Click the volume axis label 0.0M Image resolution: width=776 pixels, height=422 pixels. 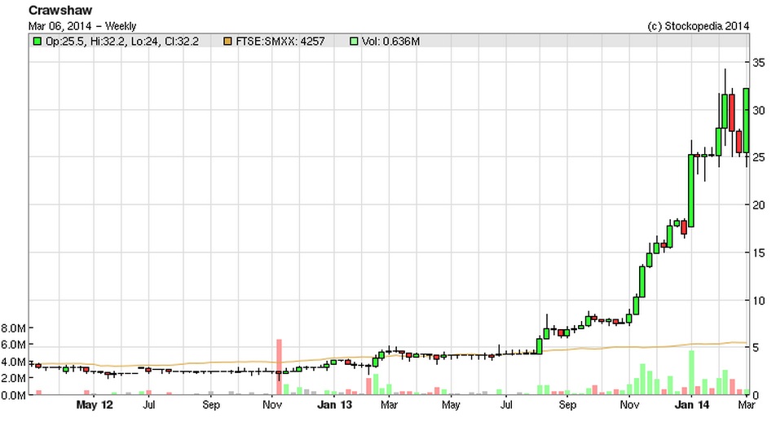(13, 395)
